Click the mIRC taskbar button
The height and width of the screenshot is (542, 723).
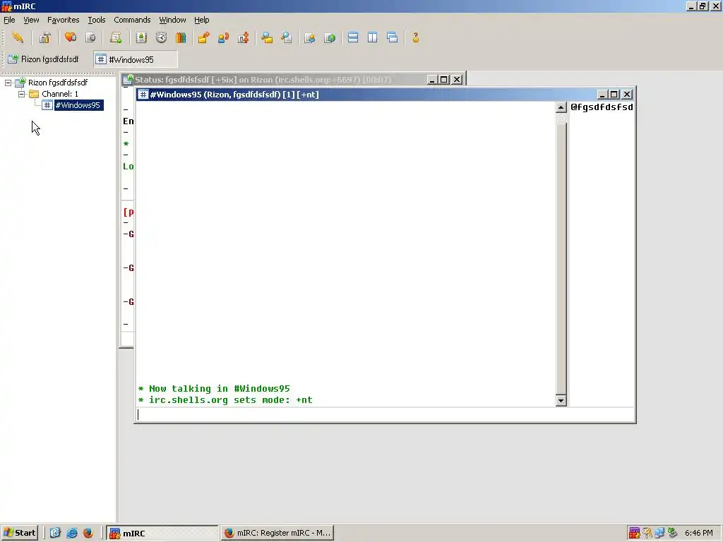(162, 533)
